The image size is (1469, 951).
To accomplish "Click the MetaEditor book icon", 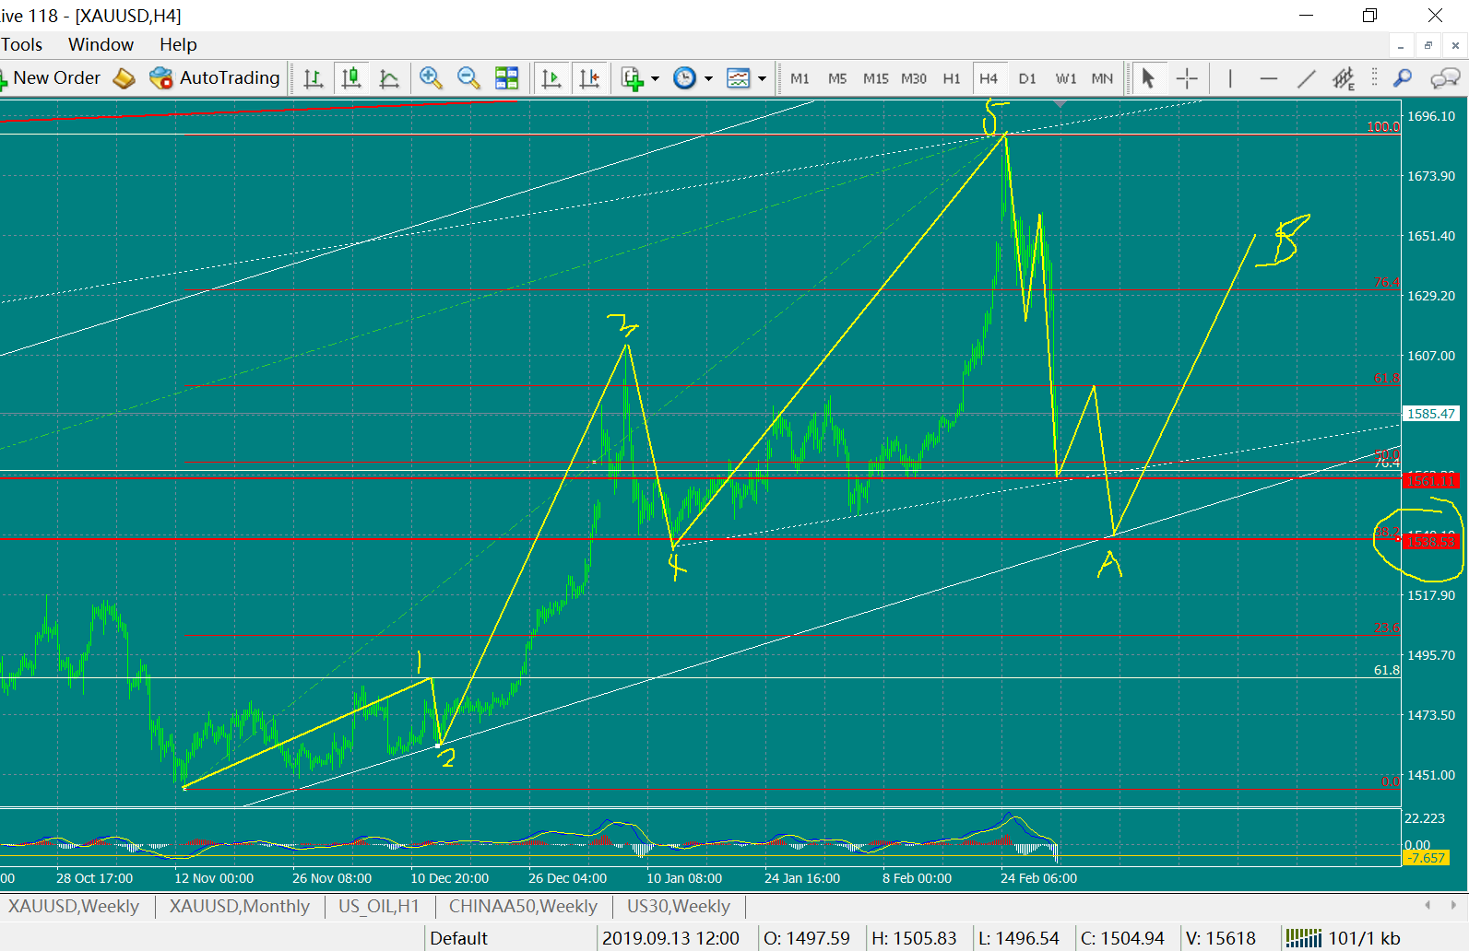I will tap(124, 78).
